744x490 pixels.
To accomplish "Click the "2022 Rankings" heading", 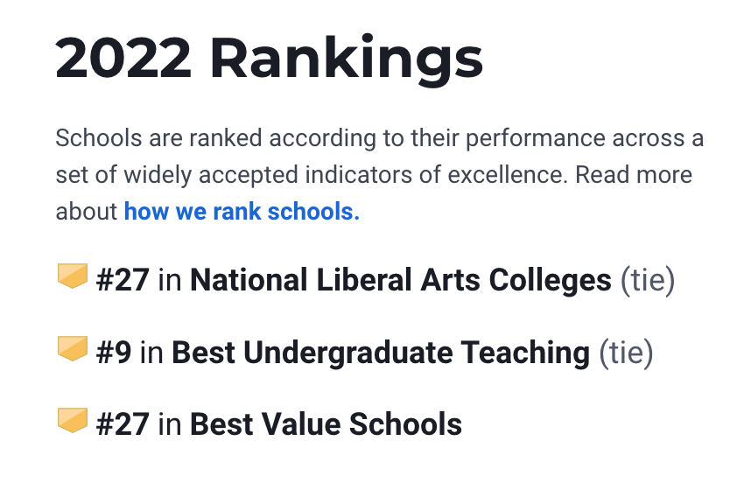I will [269, 59].
